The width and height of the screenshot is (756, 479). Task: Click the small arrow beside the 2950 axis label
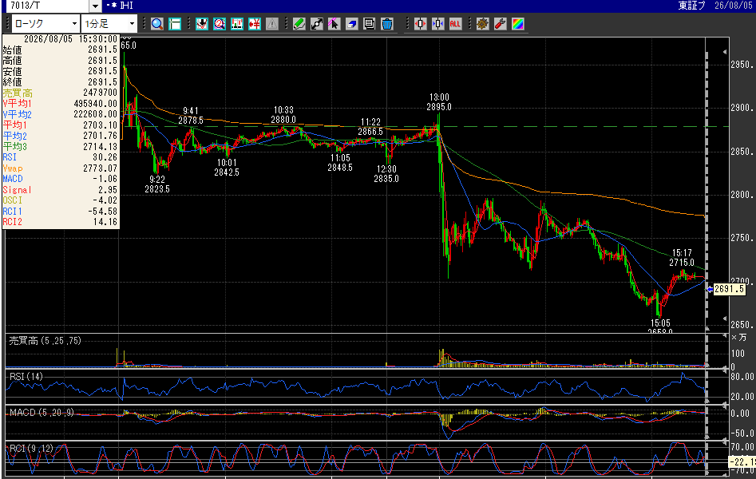pos(725,52)
